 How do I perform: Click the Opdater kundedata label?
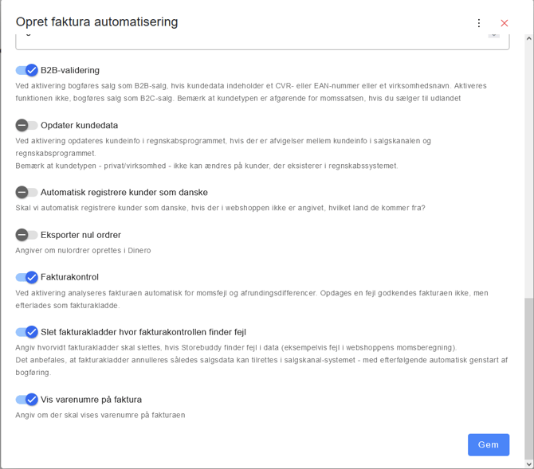(x=80, y=125)
